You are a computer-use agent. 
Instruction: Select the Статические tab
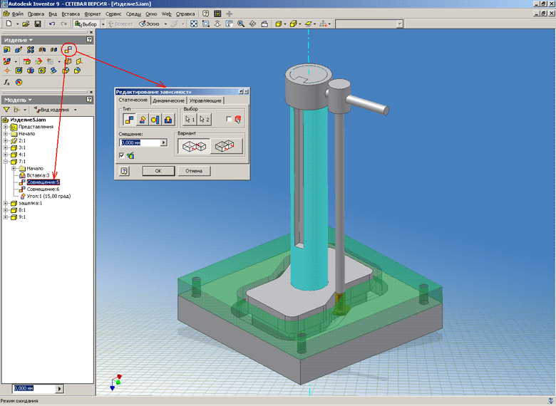click(x=133, y=100)
